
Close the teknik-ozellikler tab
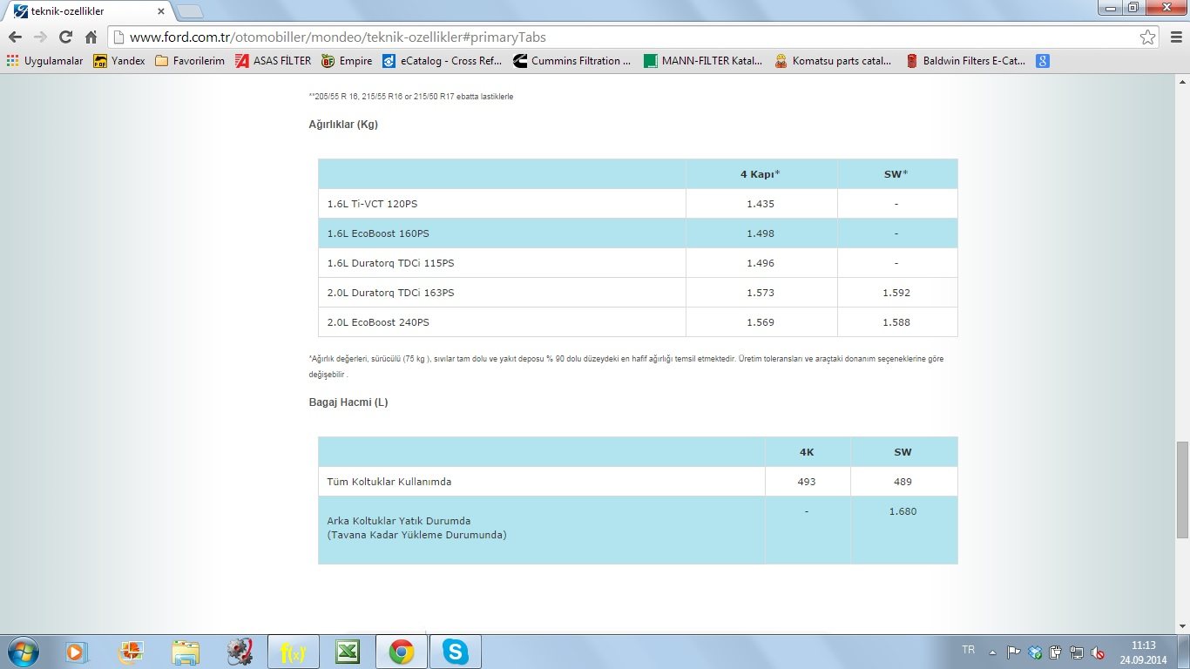[x=161, y=11]
